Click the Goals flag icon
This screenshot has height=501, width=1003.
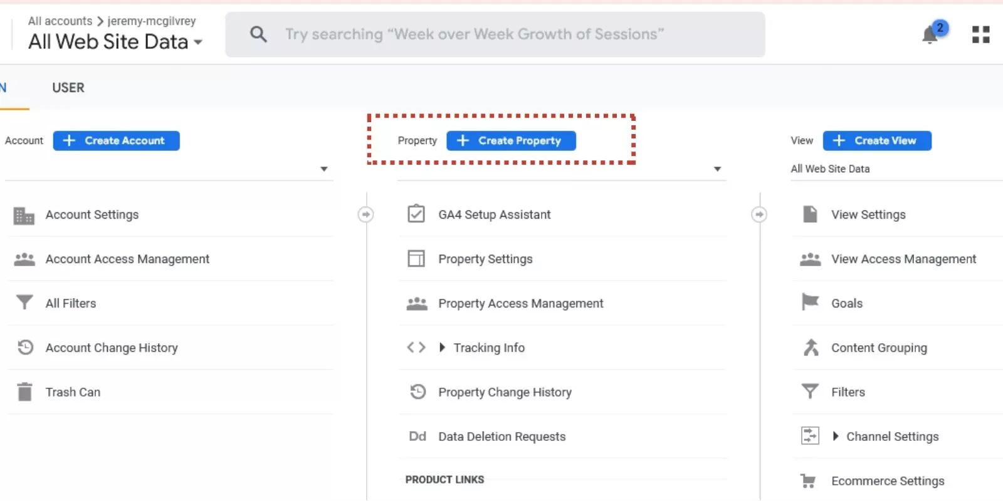click(810, 303)
